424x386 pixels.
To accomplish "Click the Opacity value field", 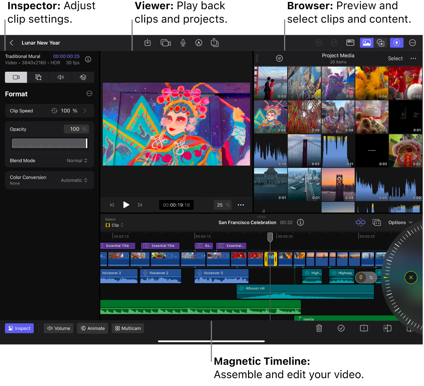I will tap(76, 129).
